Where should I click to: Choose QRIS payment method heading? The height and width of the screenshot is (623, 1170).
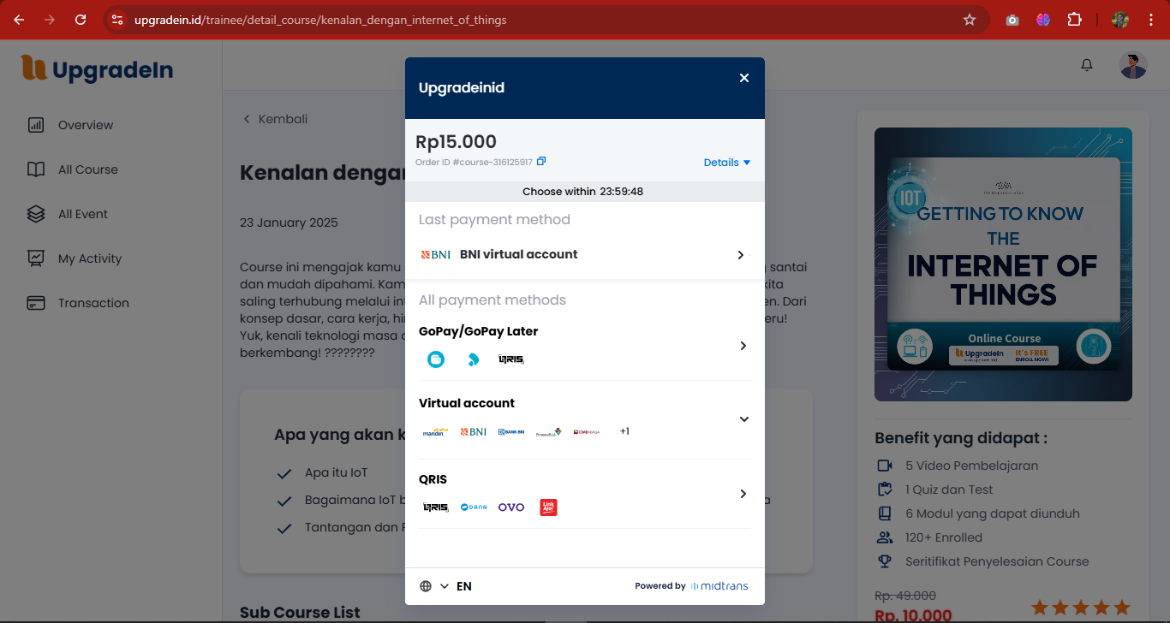coord(433,479)
